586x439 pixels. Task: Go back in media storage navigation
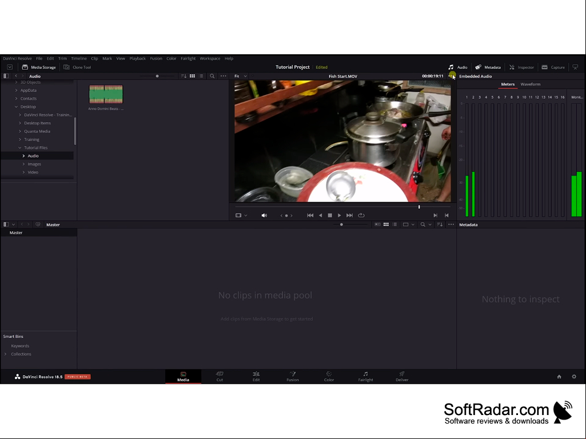point(15,76)
